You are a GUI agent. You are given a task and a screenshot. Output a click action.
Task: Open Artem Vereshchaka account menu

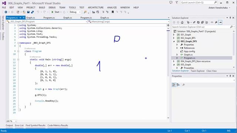tap(219, 8)
